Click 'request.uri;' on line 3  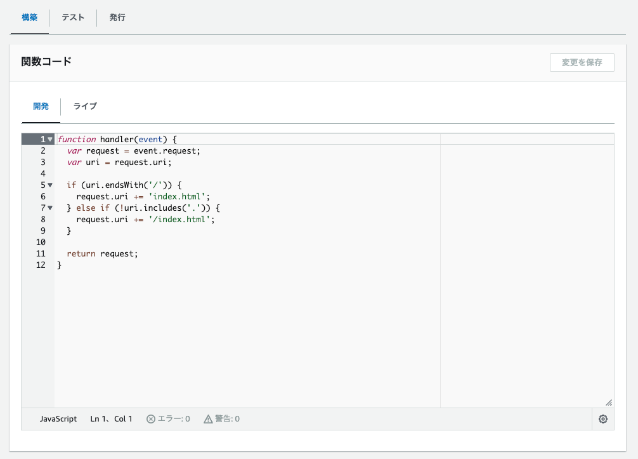coord(143,162)
